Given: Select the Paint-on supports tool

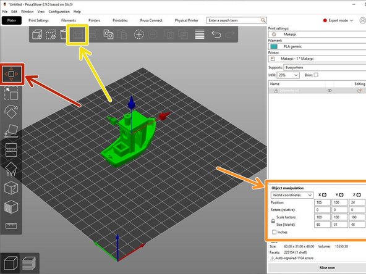Looking at the screenshot, I should click(11, 169).
